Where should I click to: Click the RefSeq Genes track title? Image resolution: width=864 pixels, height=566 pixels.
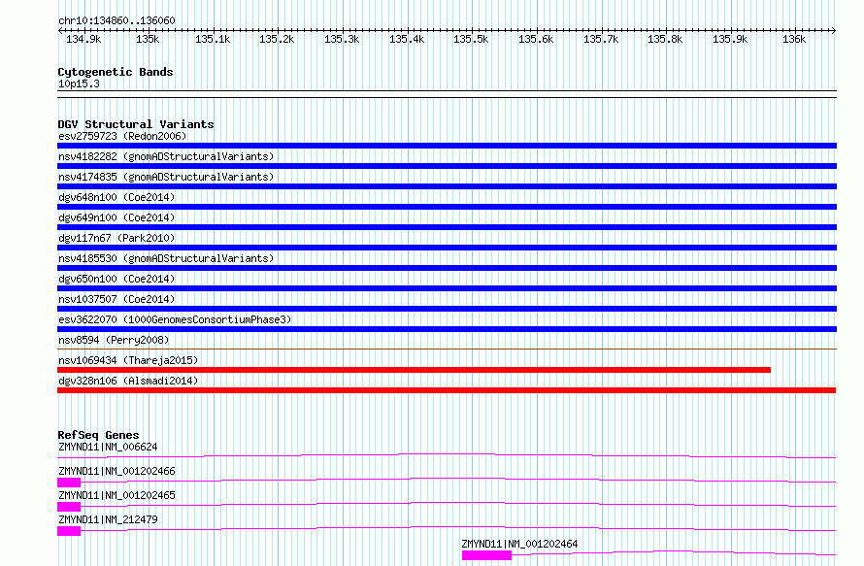[98, 435]
